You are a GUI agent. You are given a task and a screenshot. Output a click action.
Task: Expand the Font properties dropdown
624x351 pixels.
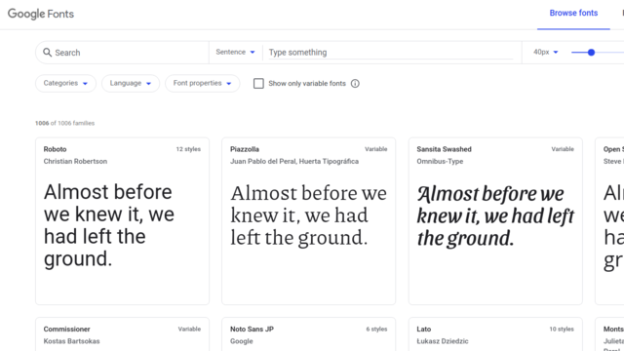(x=203, y=84)
